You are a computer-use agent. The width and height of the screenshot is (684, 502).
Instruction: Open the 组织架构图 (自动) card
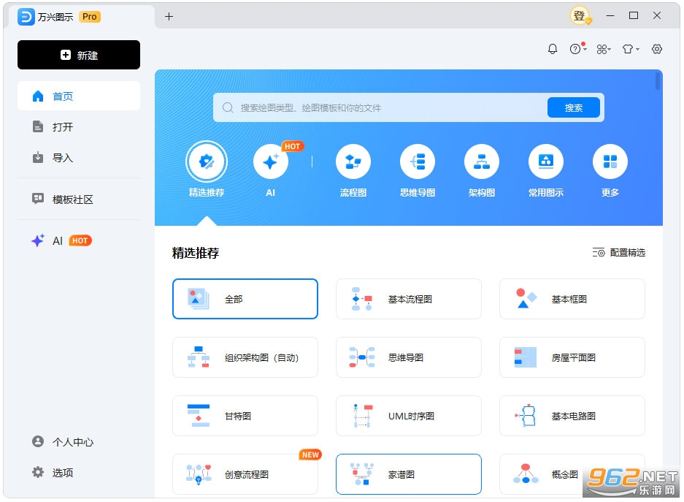click(x=245, y=357)
